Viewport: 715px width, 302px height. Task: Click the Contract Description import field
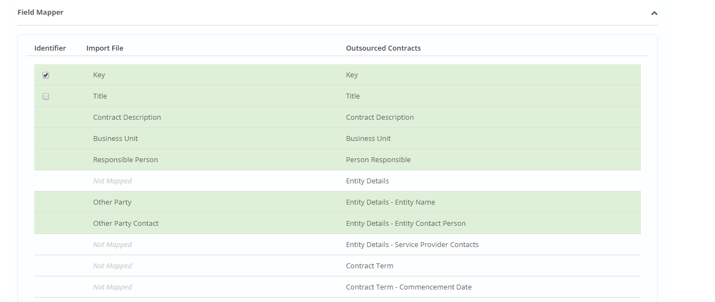pos(127,118)
